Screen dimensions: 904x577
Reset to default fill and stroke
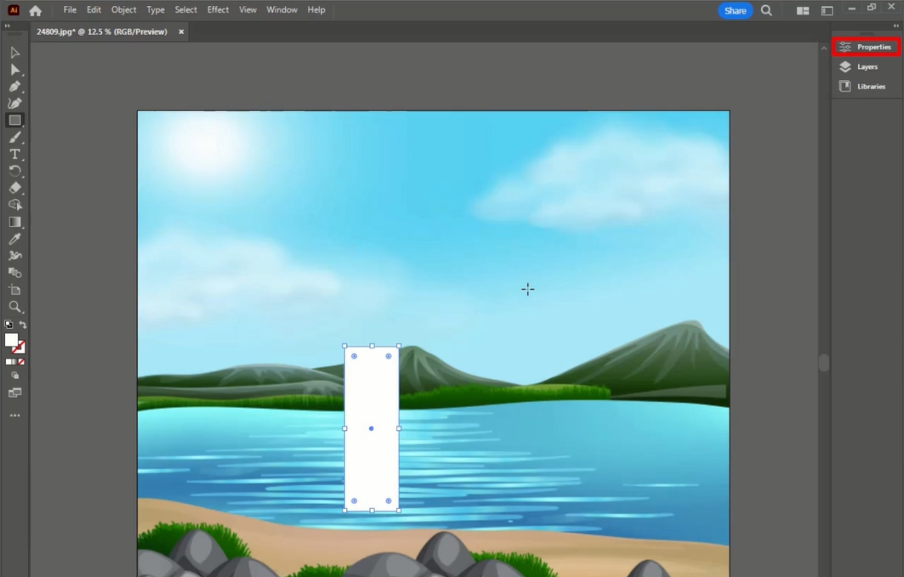click(9, 325)
